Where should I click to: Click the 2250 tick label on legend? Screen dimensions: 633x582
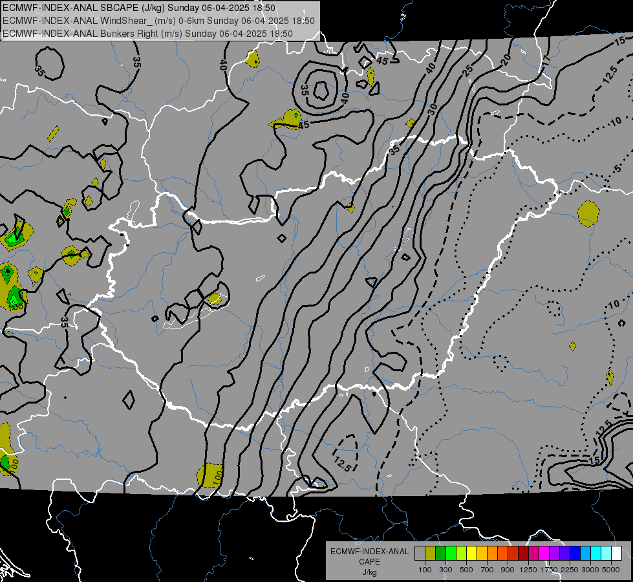[569, 570]
